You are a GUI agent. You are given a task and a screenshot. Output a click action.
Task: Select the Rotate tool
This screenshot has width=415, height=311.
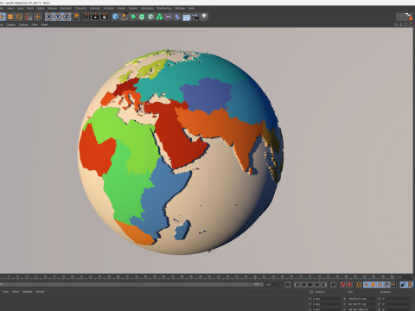pos(19,16)
